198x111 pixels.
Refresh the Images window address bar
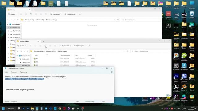pyautogui.click(x=118, y=20)
